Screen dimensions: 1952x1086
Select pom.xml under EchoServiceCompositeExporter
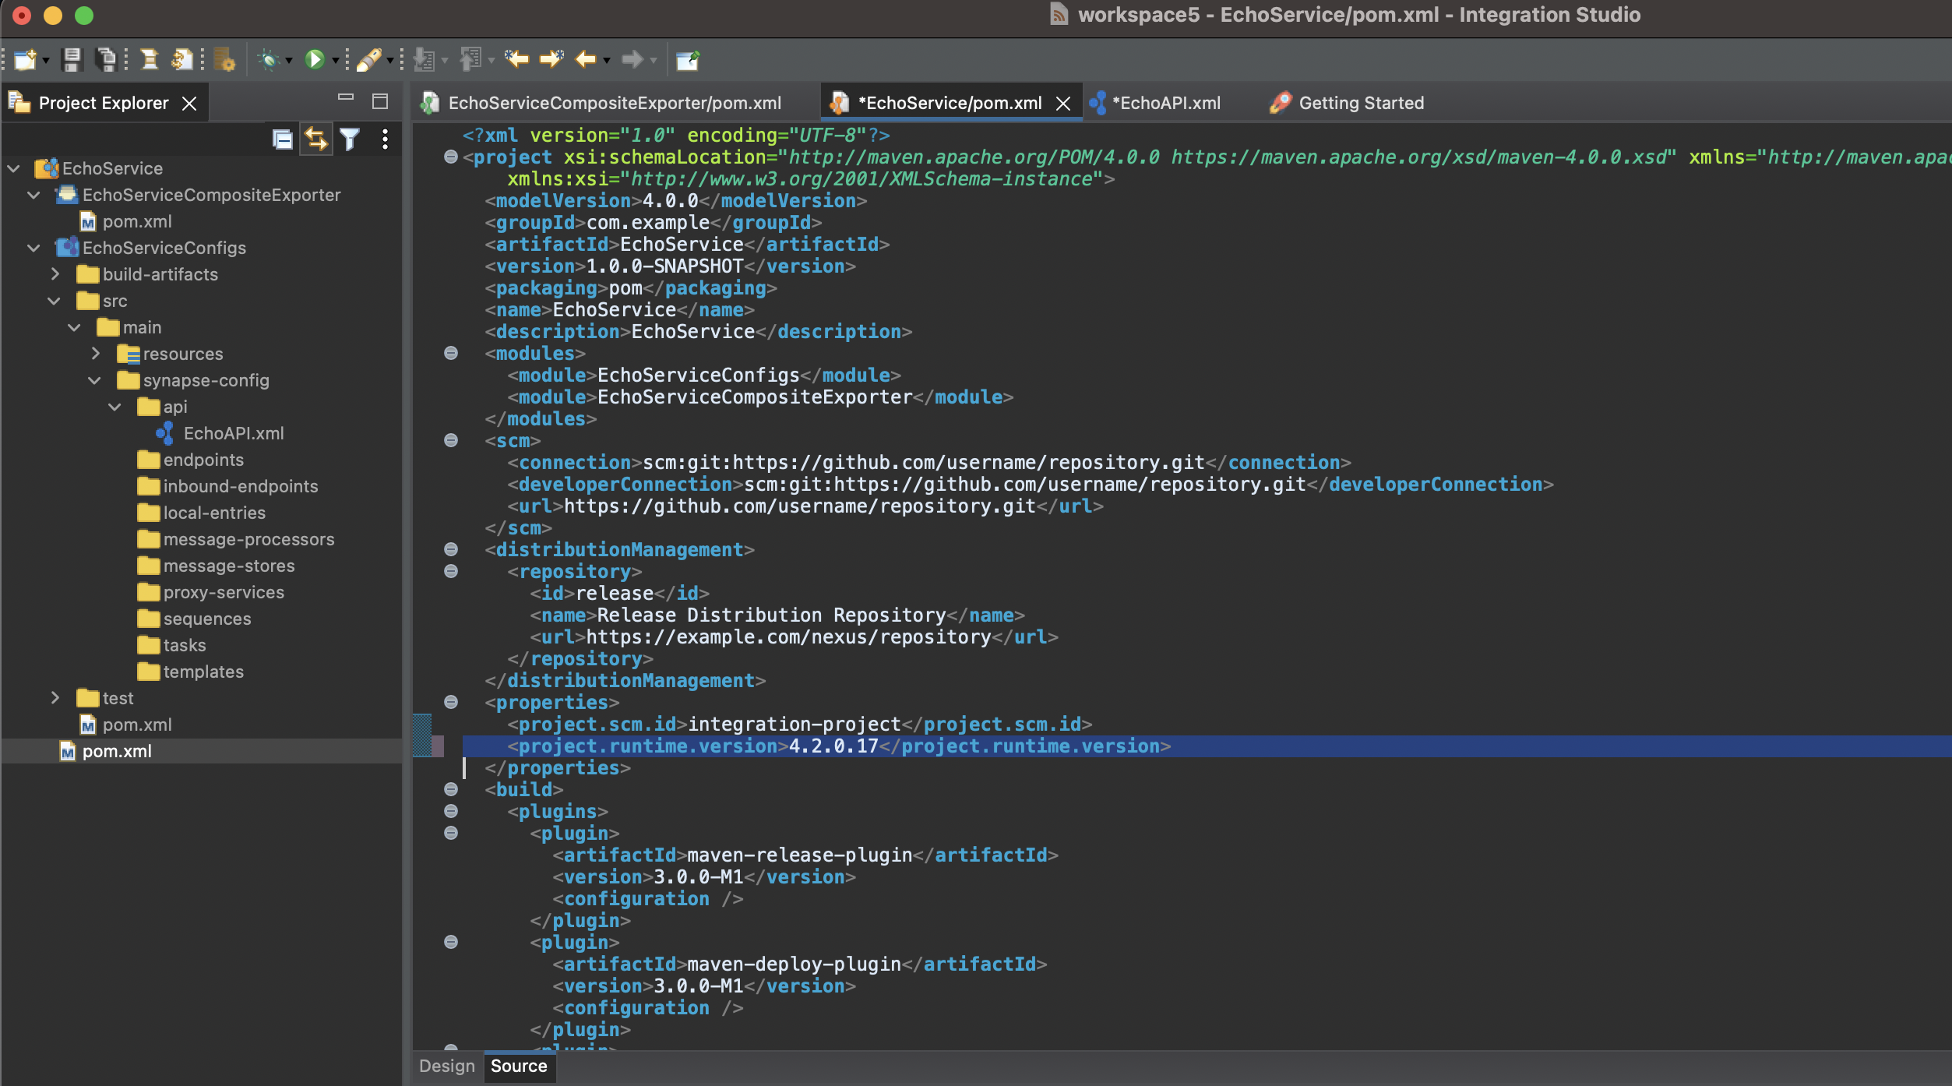coord(137,221)
